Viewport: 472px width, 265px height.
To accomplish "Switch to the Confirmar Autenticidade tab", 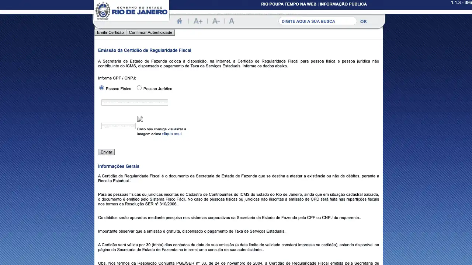I will (x=150, y=32).
